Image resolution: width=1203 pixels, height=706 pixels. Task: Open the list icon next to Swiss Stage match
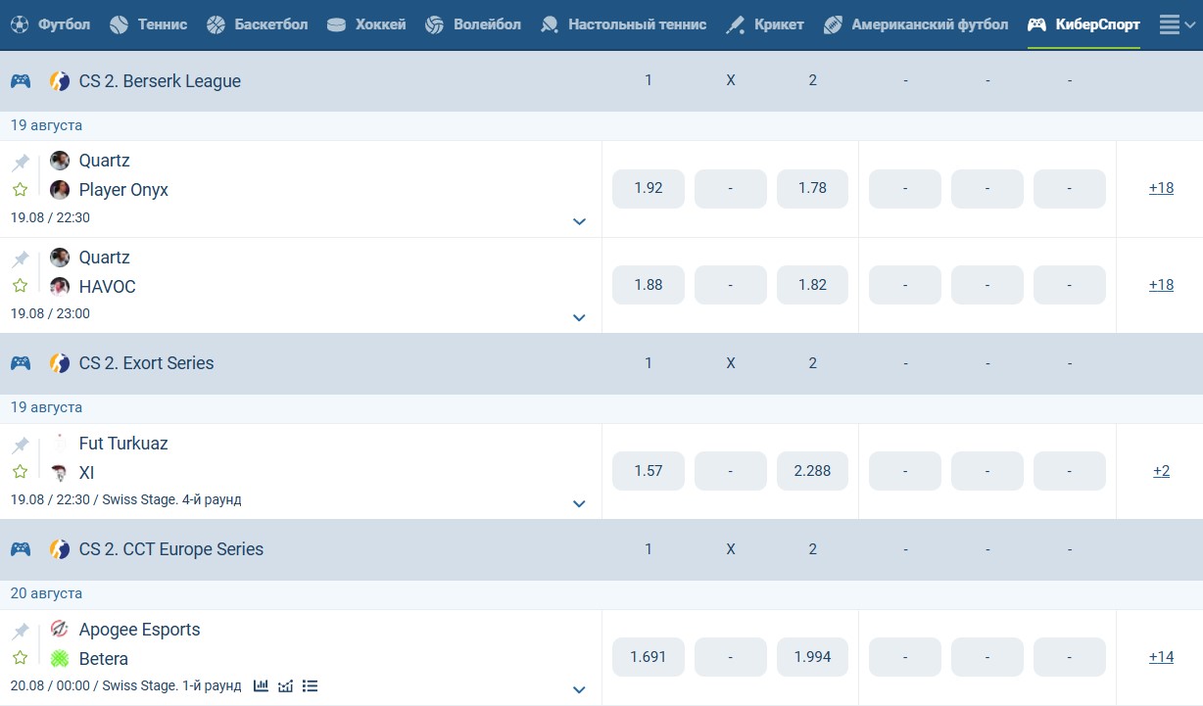(310, 685)
